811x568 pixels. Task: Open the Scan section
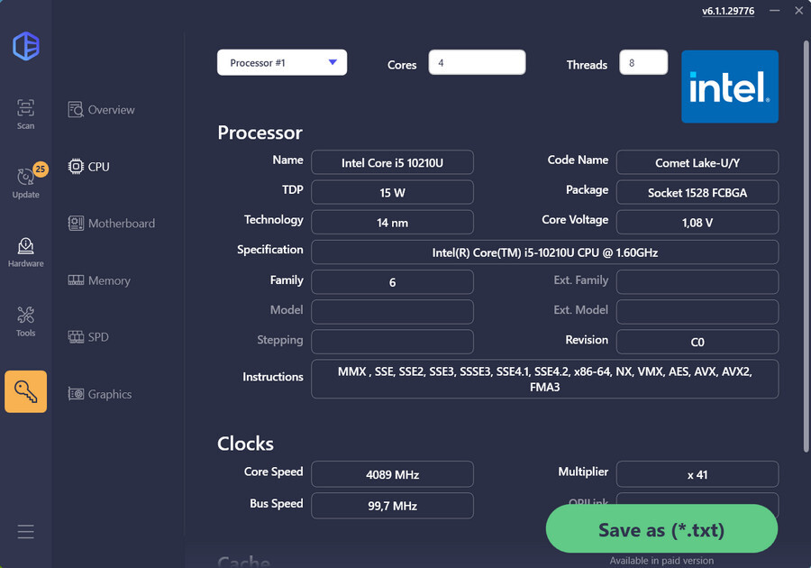pyautogui.click(x=25, y=115)
